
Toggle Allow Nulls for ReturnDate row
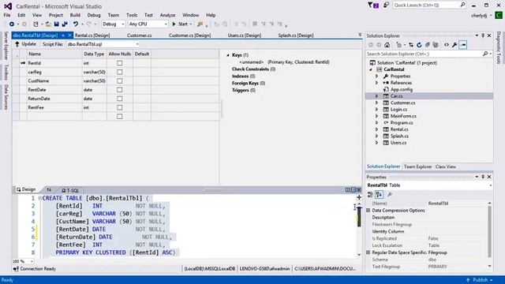coord(119,99)
